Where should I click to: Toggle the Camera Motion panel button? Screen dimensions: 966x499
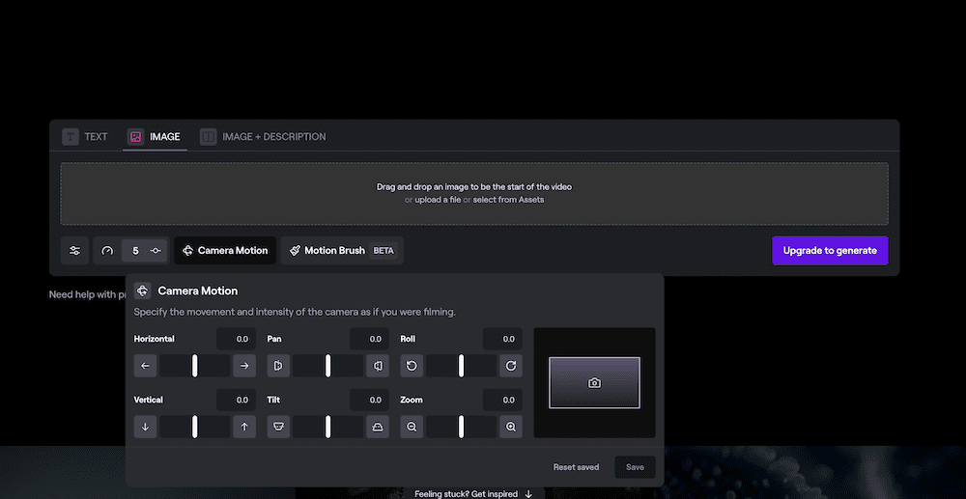pyautogui.click(x=225, y=251)
